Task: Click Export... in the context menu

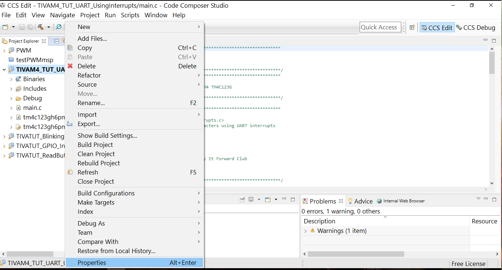Action: (x=134, y=124)
